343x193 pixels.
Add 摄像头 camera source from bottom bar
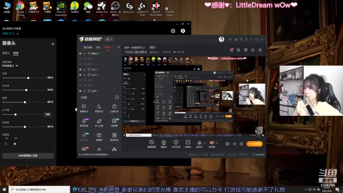coord(164,144)
